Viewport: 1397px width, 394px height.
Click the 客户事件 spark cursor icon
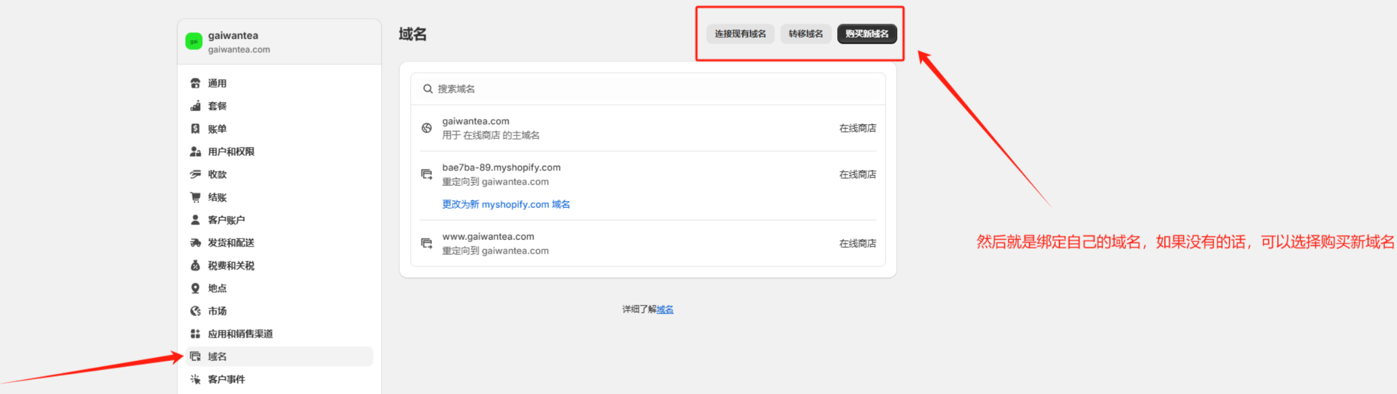pos(195,379)
